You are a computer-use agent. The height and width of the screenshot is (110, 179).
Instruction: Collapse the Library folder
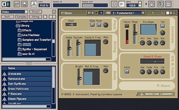pos(18,26)
